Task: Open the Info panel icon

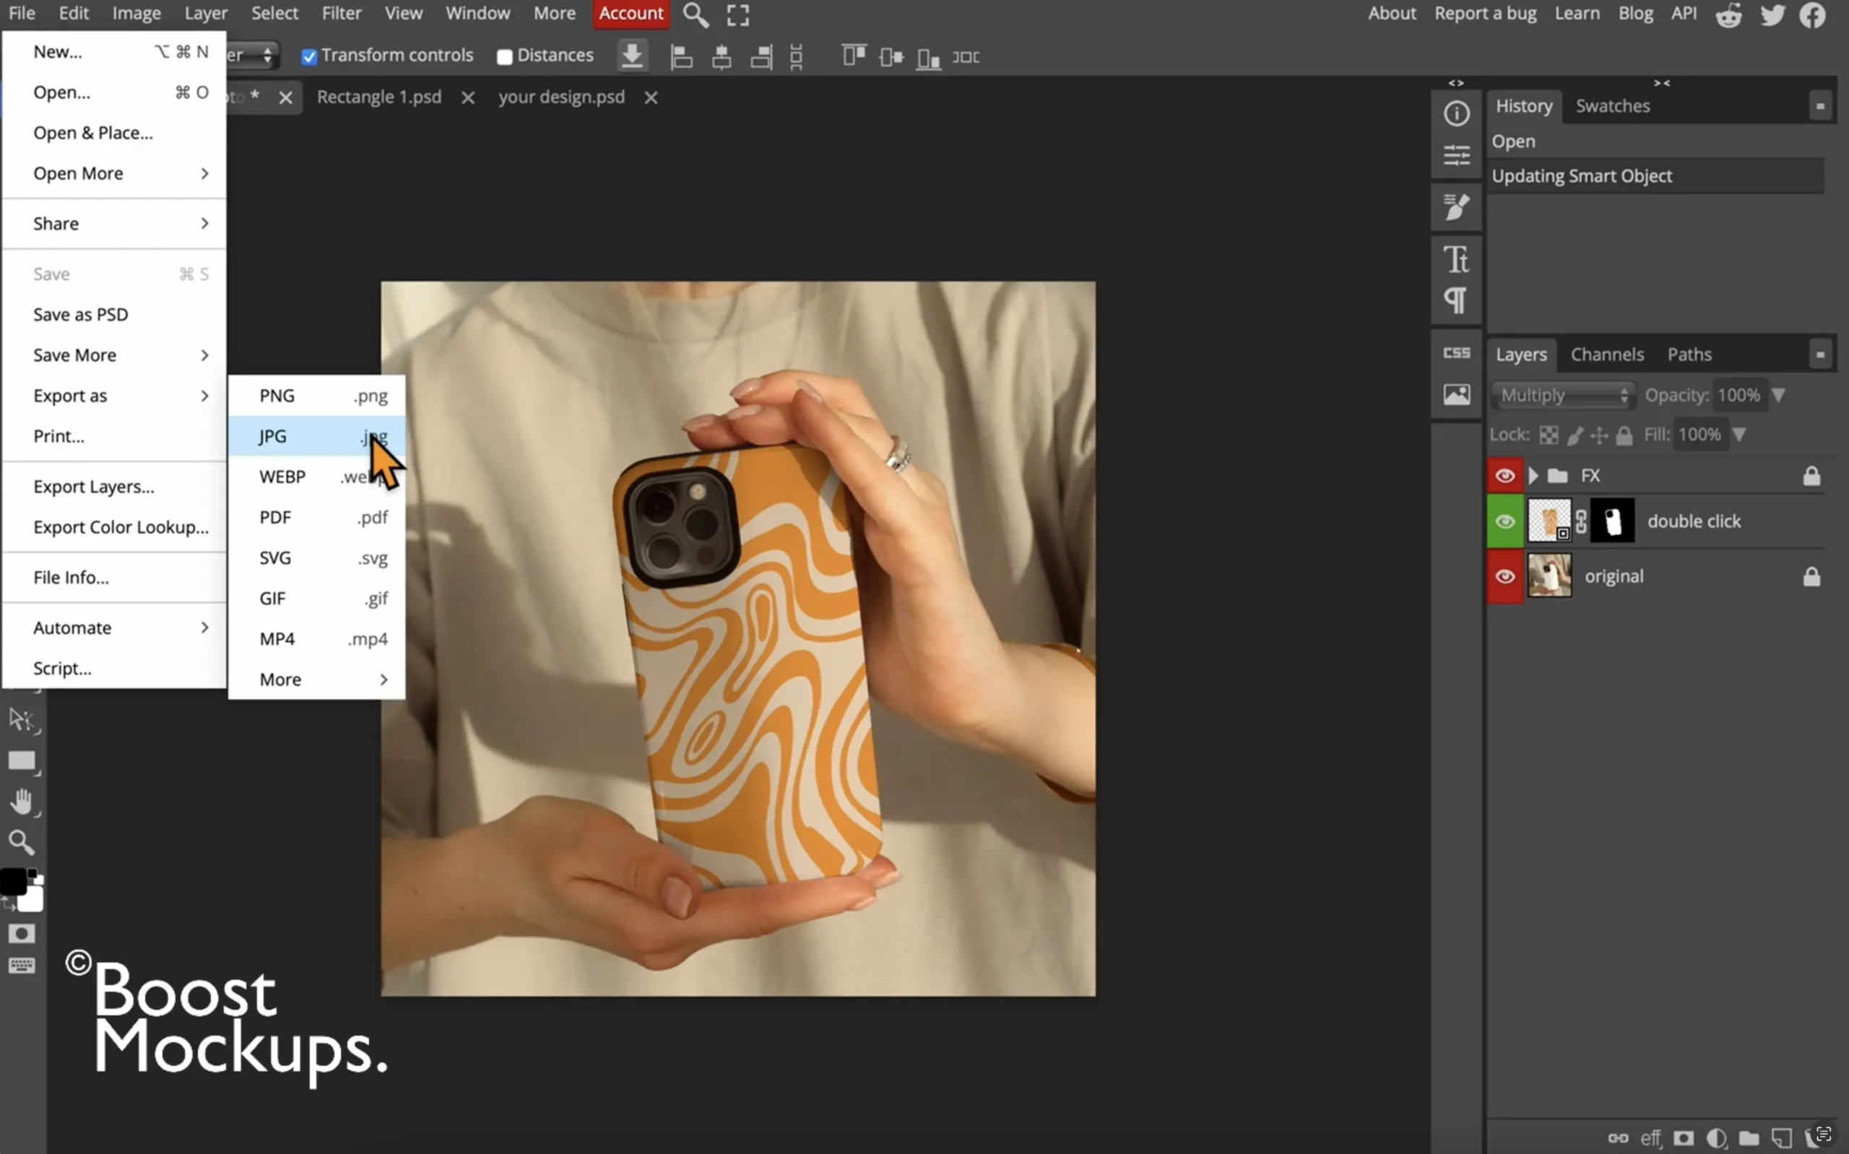Action: pyautogui.click(x=1456, y=113)
